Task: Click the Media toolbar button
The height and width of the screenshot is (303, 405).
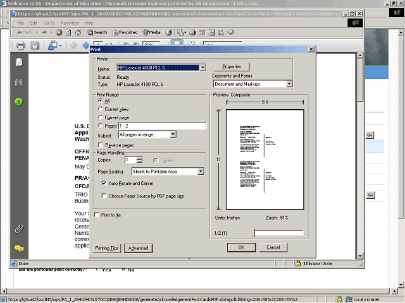Action: (152, 32)
